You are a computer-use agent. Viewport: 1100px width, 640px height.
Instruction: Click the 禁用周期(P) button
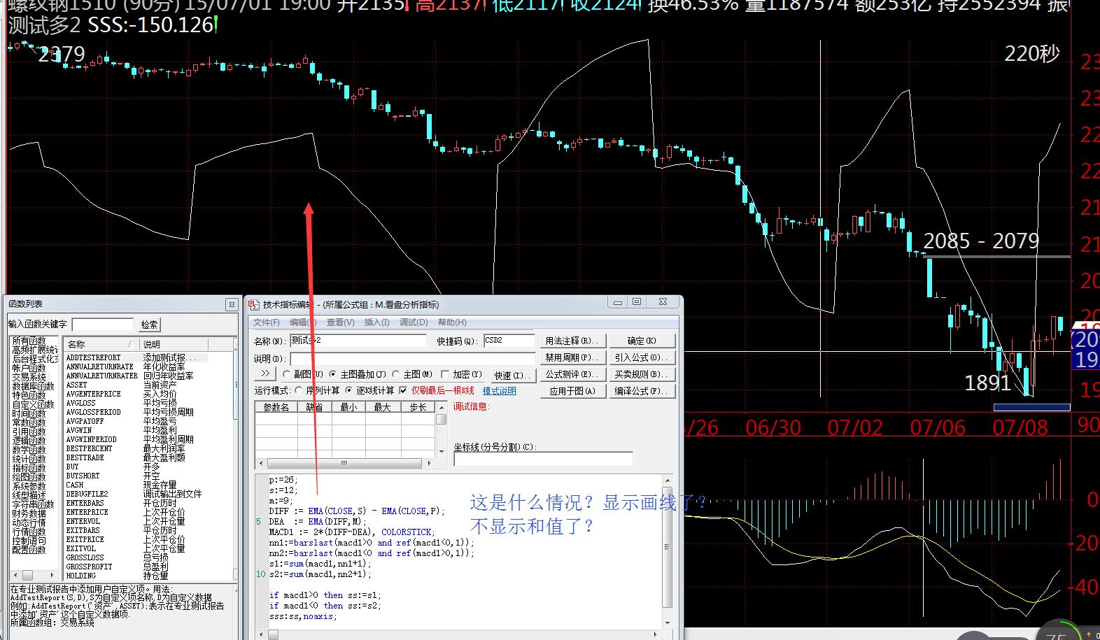click(572, 357)
